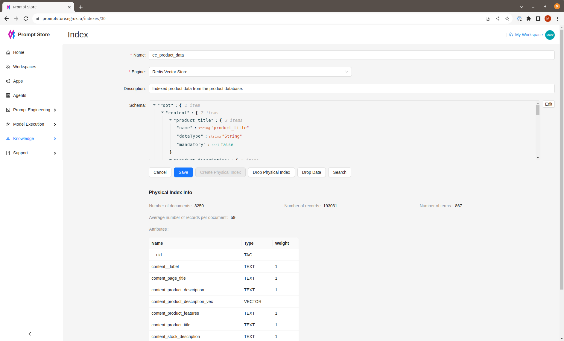564x341 pixels.
Task: Open the browser extensions puzzle icon
Action: 529,19
